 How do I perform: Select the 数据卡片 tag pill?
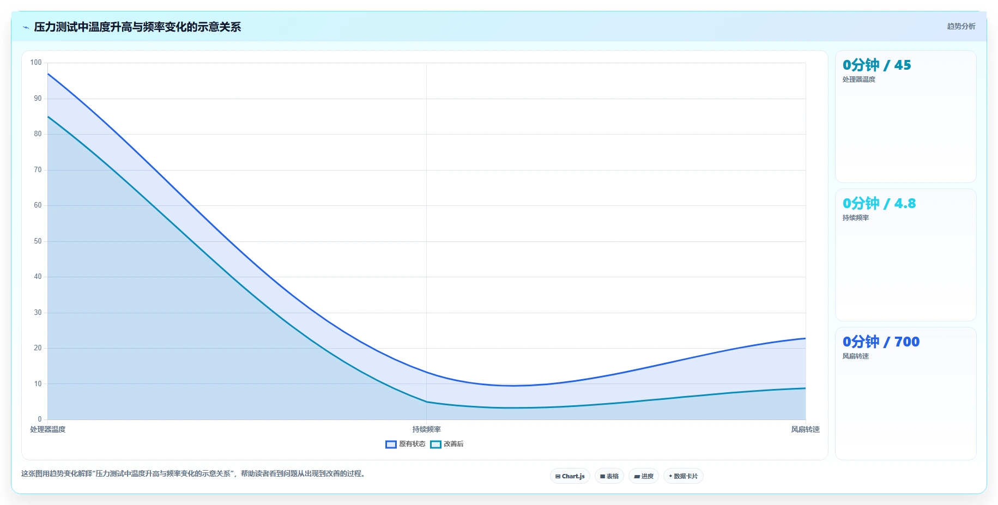point(684,476)
